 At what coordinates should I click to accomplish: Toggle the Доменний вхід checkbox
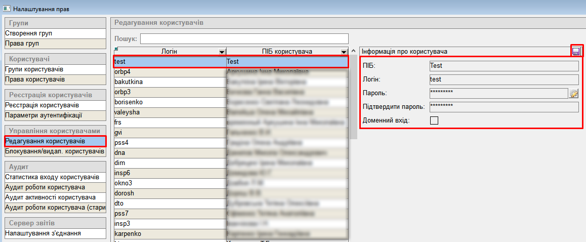tap(434, 120)
